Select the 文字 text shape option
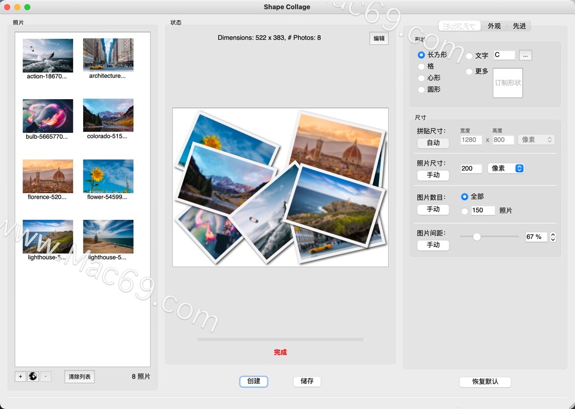This screenshot has height=409, width=575. [469, 56]
